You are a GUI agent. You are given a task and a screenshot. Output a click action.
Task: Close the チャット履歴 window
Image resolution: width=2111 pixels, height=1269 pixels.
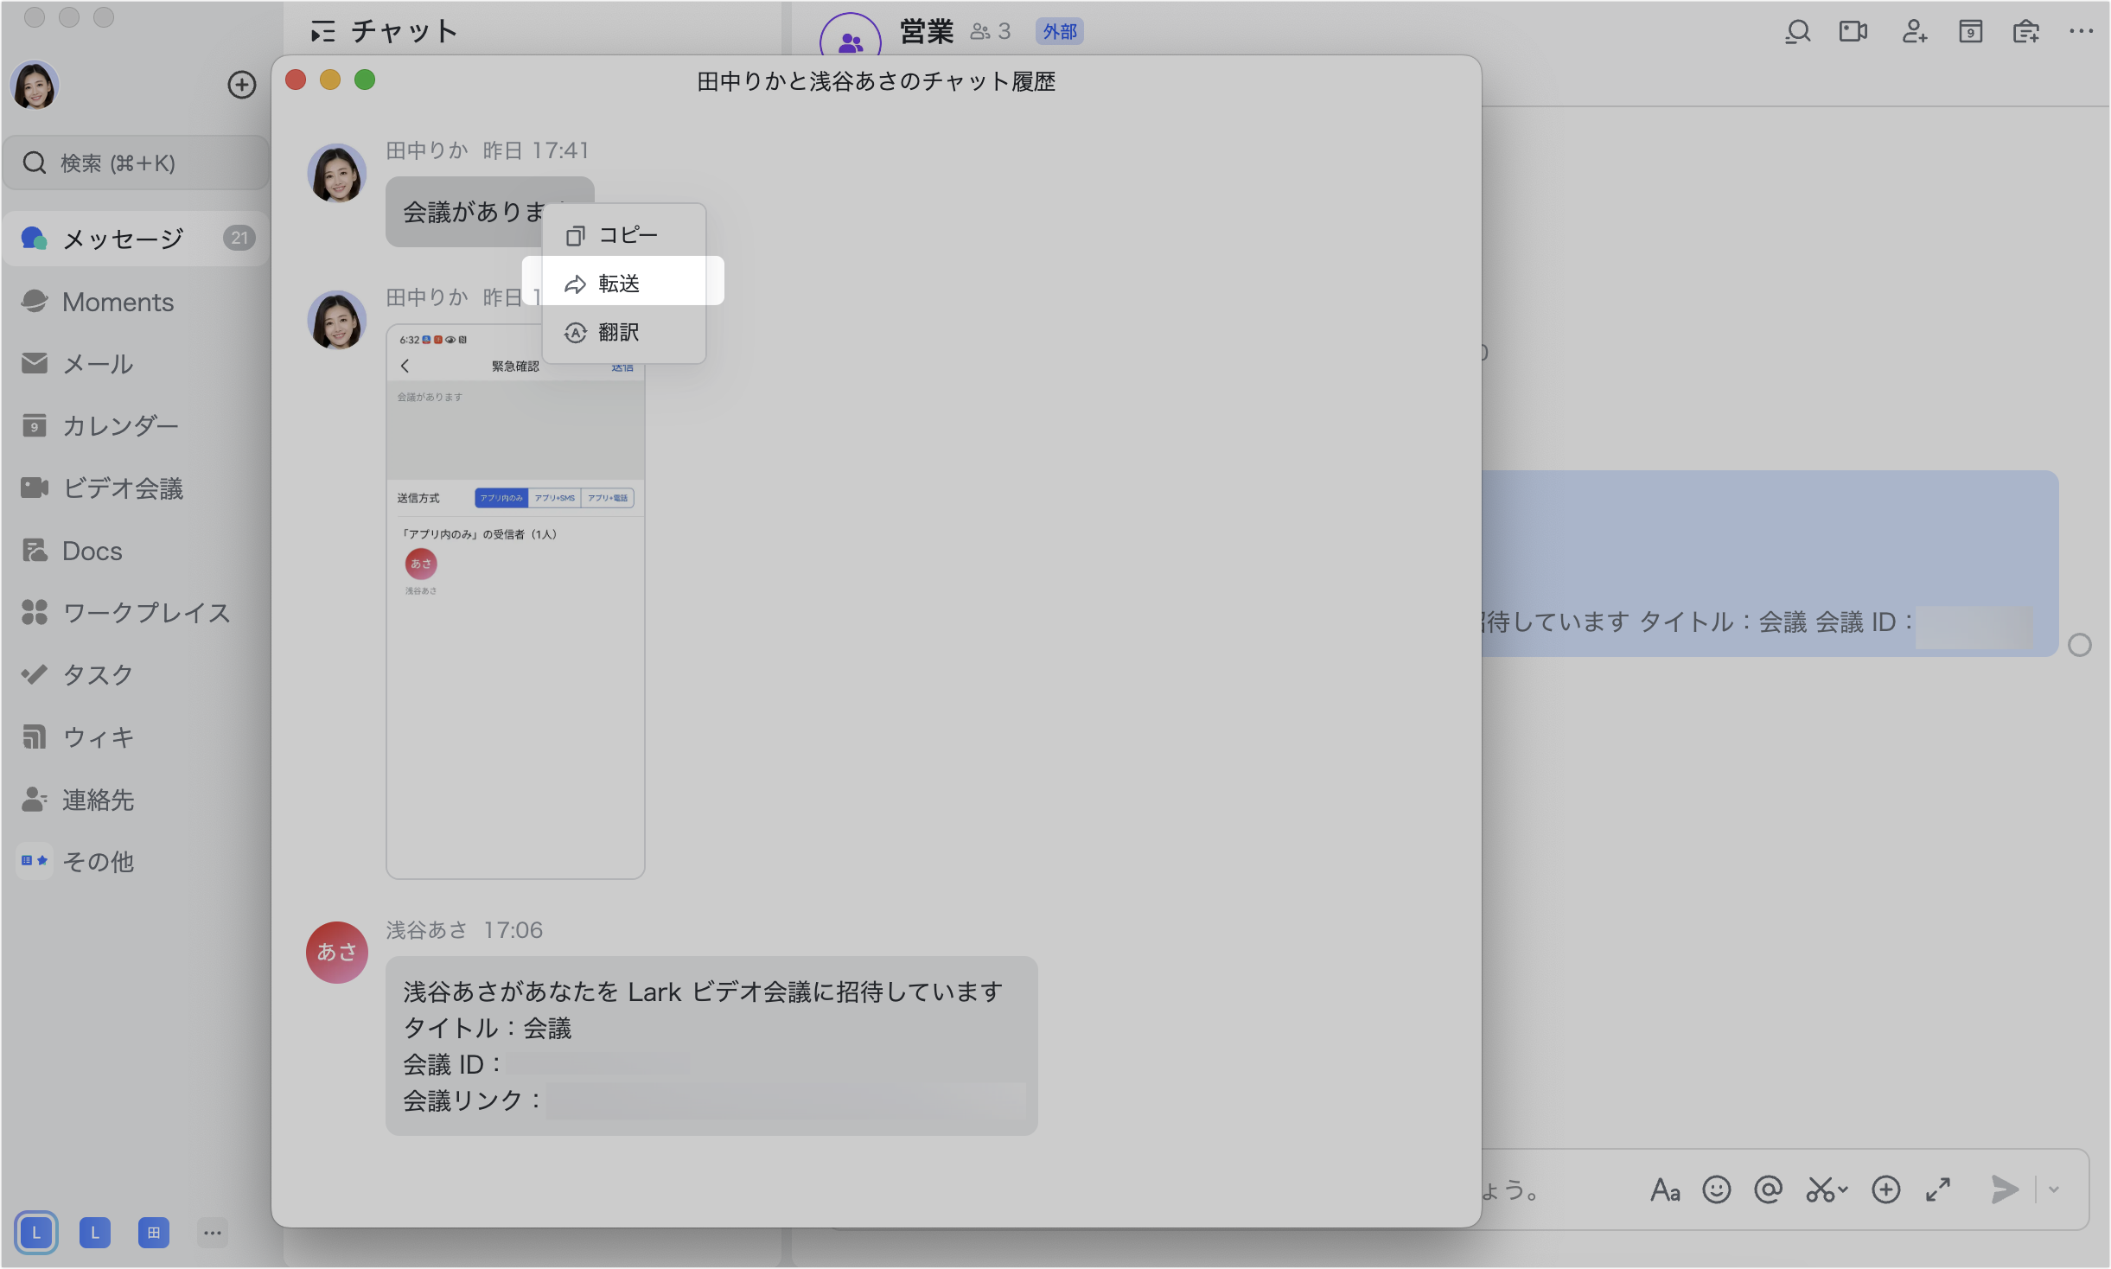(296, 80)
